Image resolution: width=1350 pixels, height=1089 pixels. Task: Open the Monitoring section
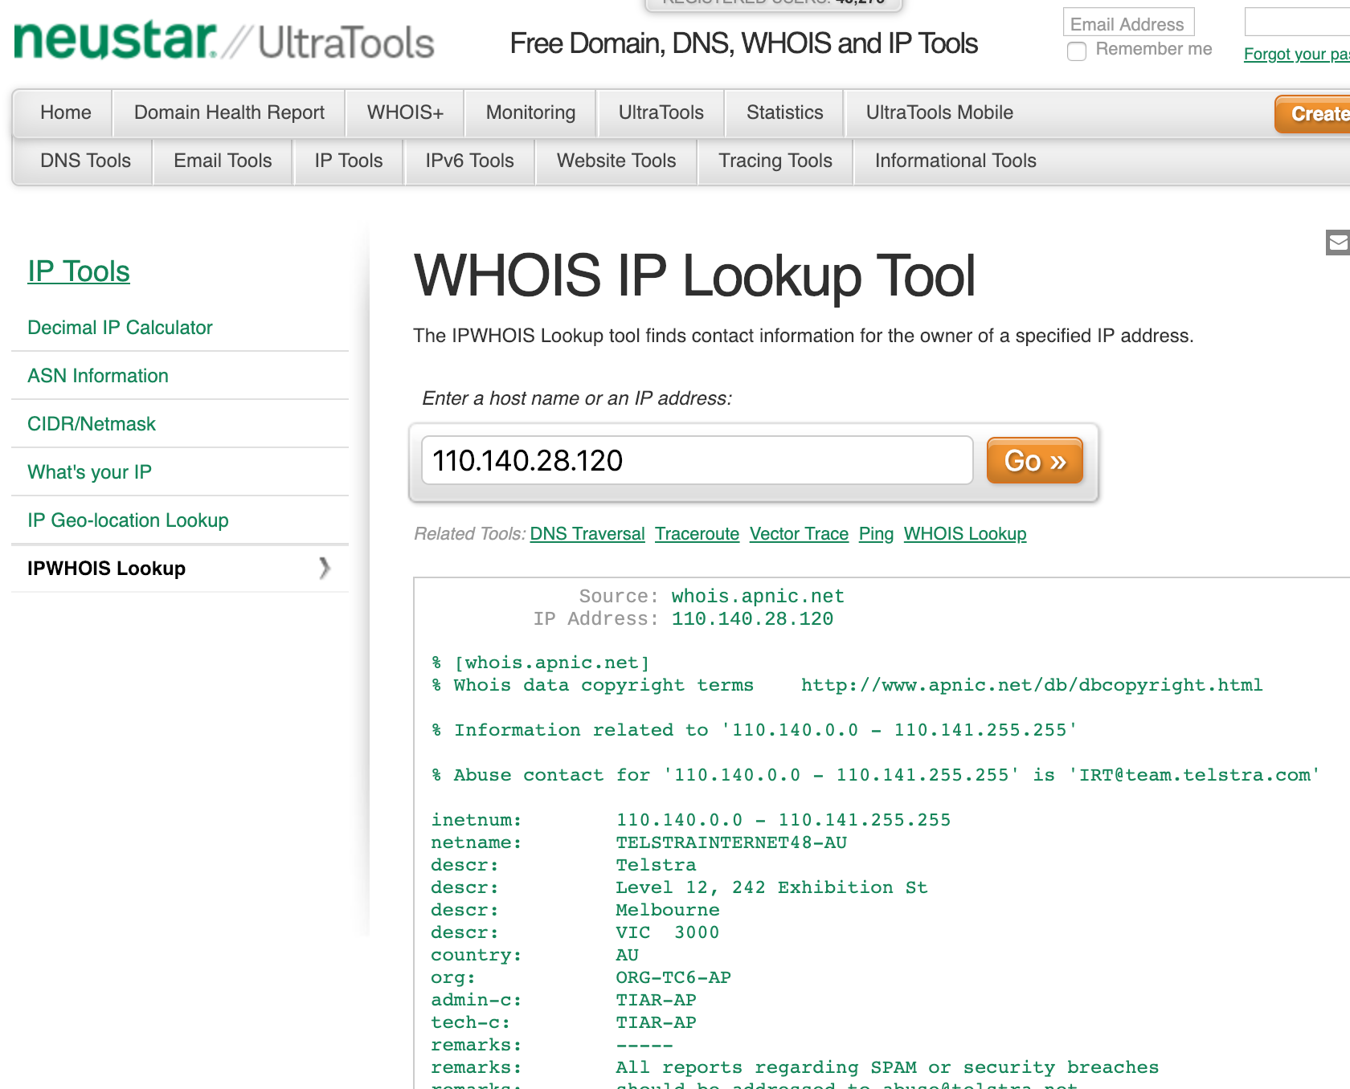point(530,112)
